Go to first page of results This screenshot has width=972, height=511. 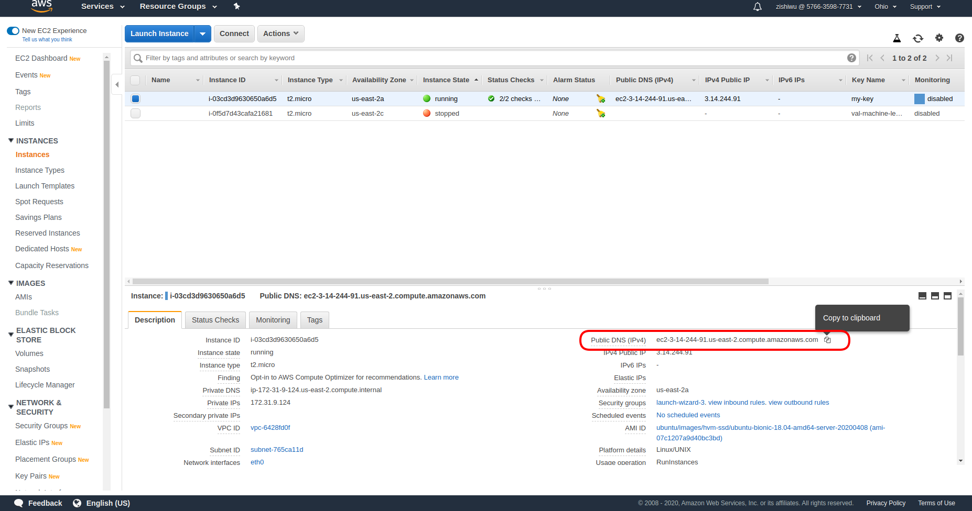tap(870, 58)
